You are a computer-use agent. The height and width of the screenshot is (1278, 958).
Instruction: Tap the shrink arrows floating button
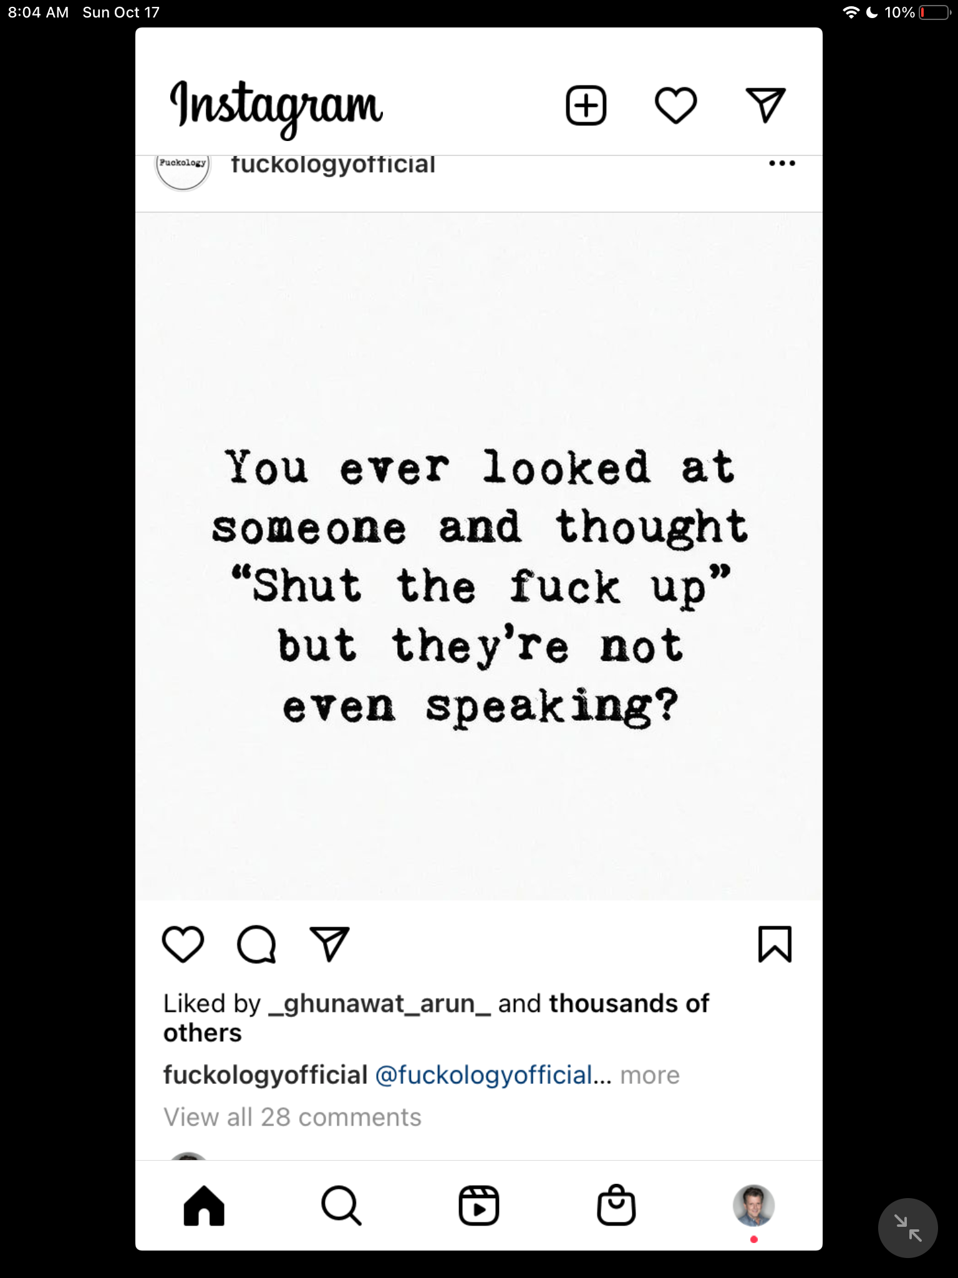pyautogui.click(x=907, y=1227)
